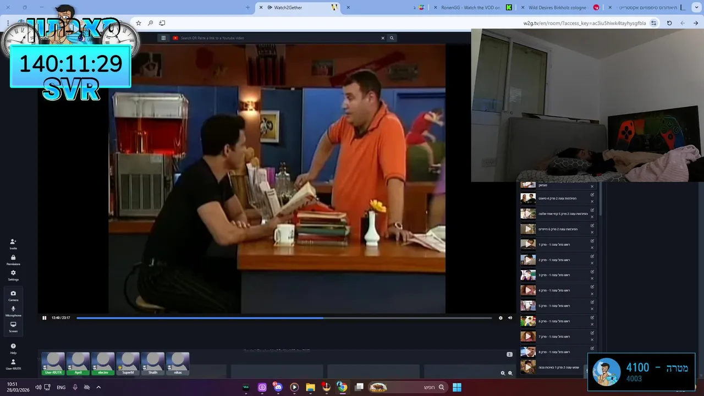Run search with the magnifier button
This screenshot has height=396, width=704.
point(392,38)
